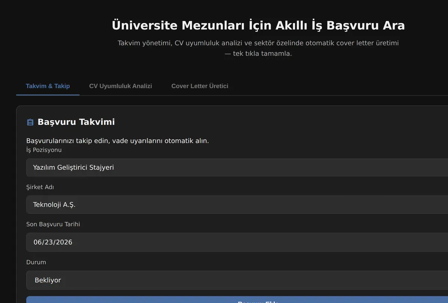The height and width of the screenshot is (303, 448).
Task: Open the CV Uyumluluk Analizi tab
Action: click(121, 86)
